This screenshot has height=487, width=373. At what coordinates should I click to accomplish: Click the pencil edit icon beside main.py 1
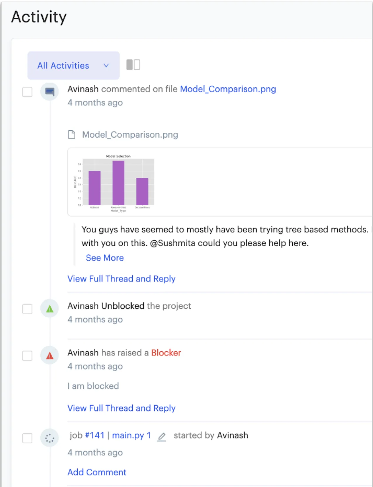(161, 436)
